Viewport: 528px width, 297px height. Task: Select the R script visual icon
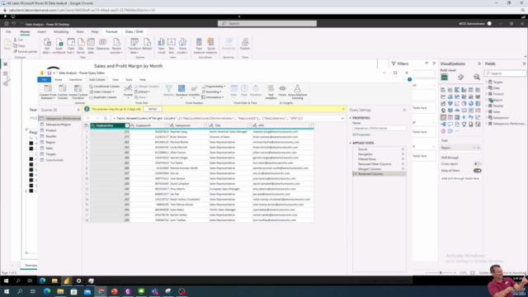click(464, 117)
